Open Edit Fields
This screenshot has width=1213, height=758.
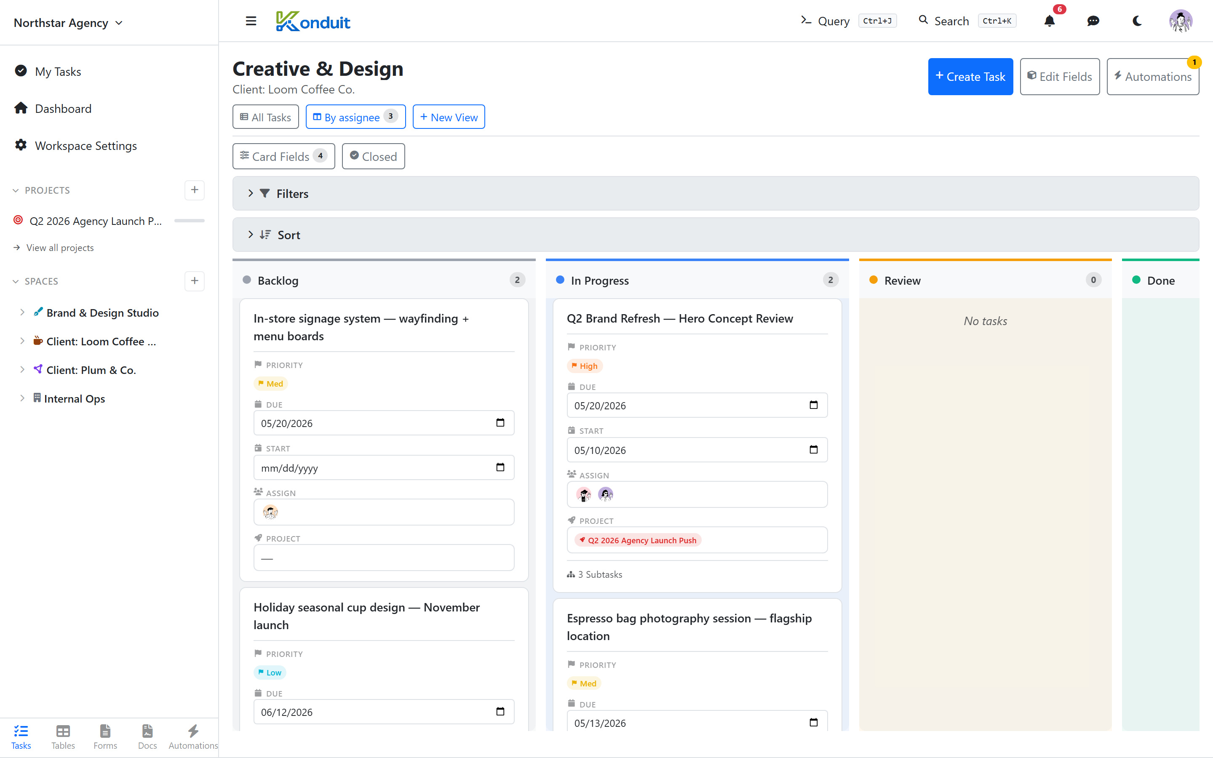pyautogui.click(x=1060, y=76)
